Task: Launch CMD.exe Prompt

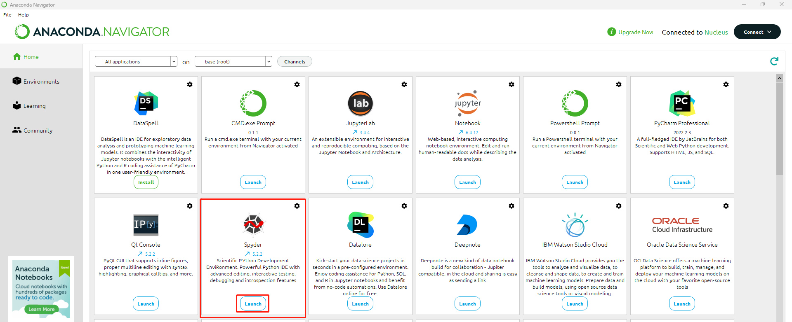Action: click(x=253, y=182)
